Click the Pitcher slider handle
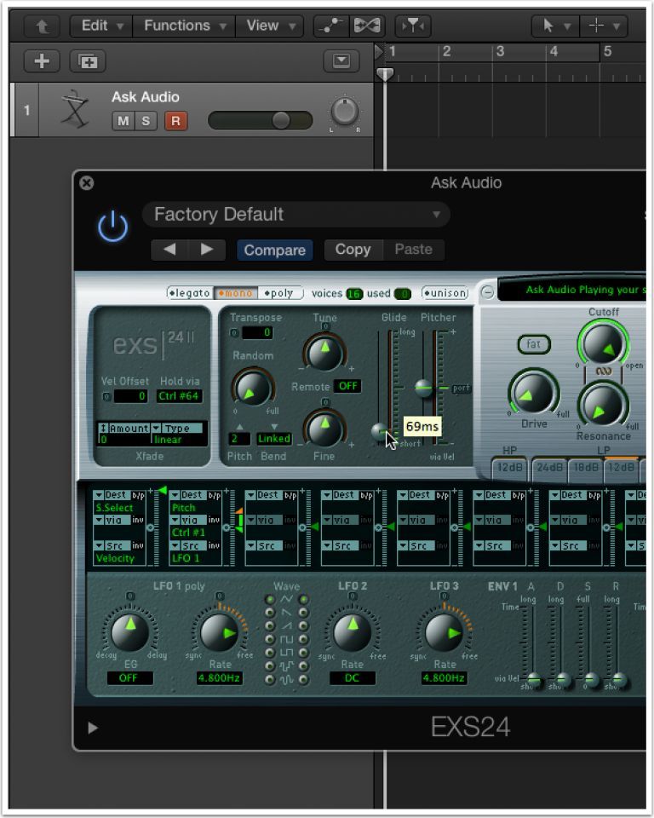 click(x=423, y=388)
